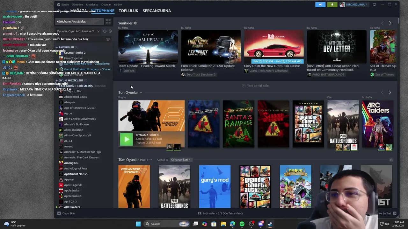Click the taskbar volume icon
The height and width of the screenshot is (229, 408).
[x=387, y=224]
